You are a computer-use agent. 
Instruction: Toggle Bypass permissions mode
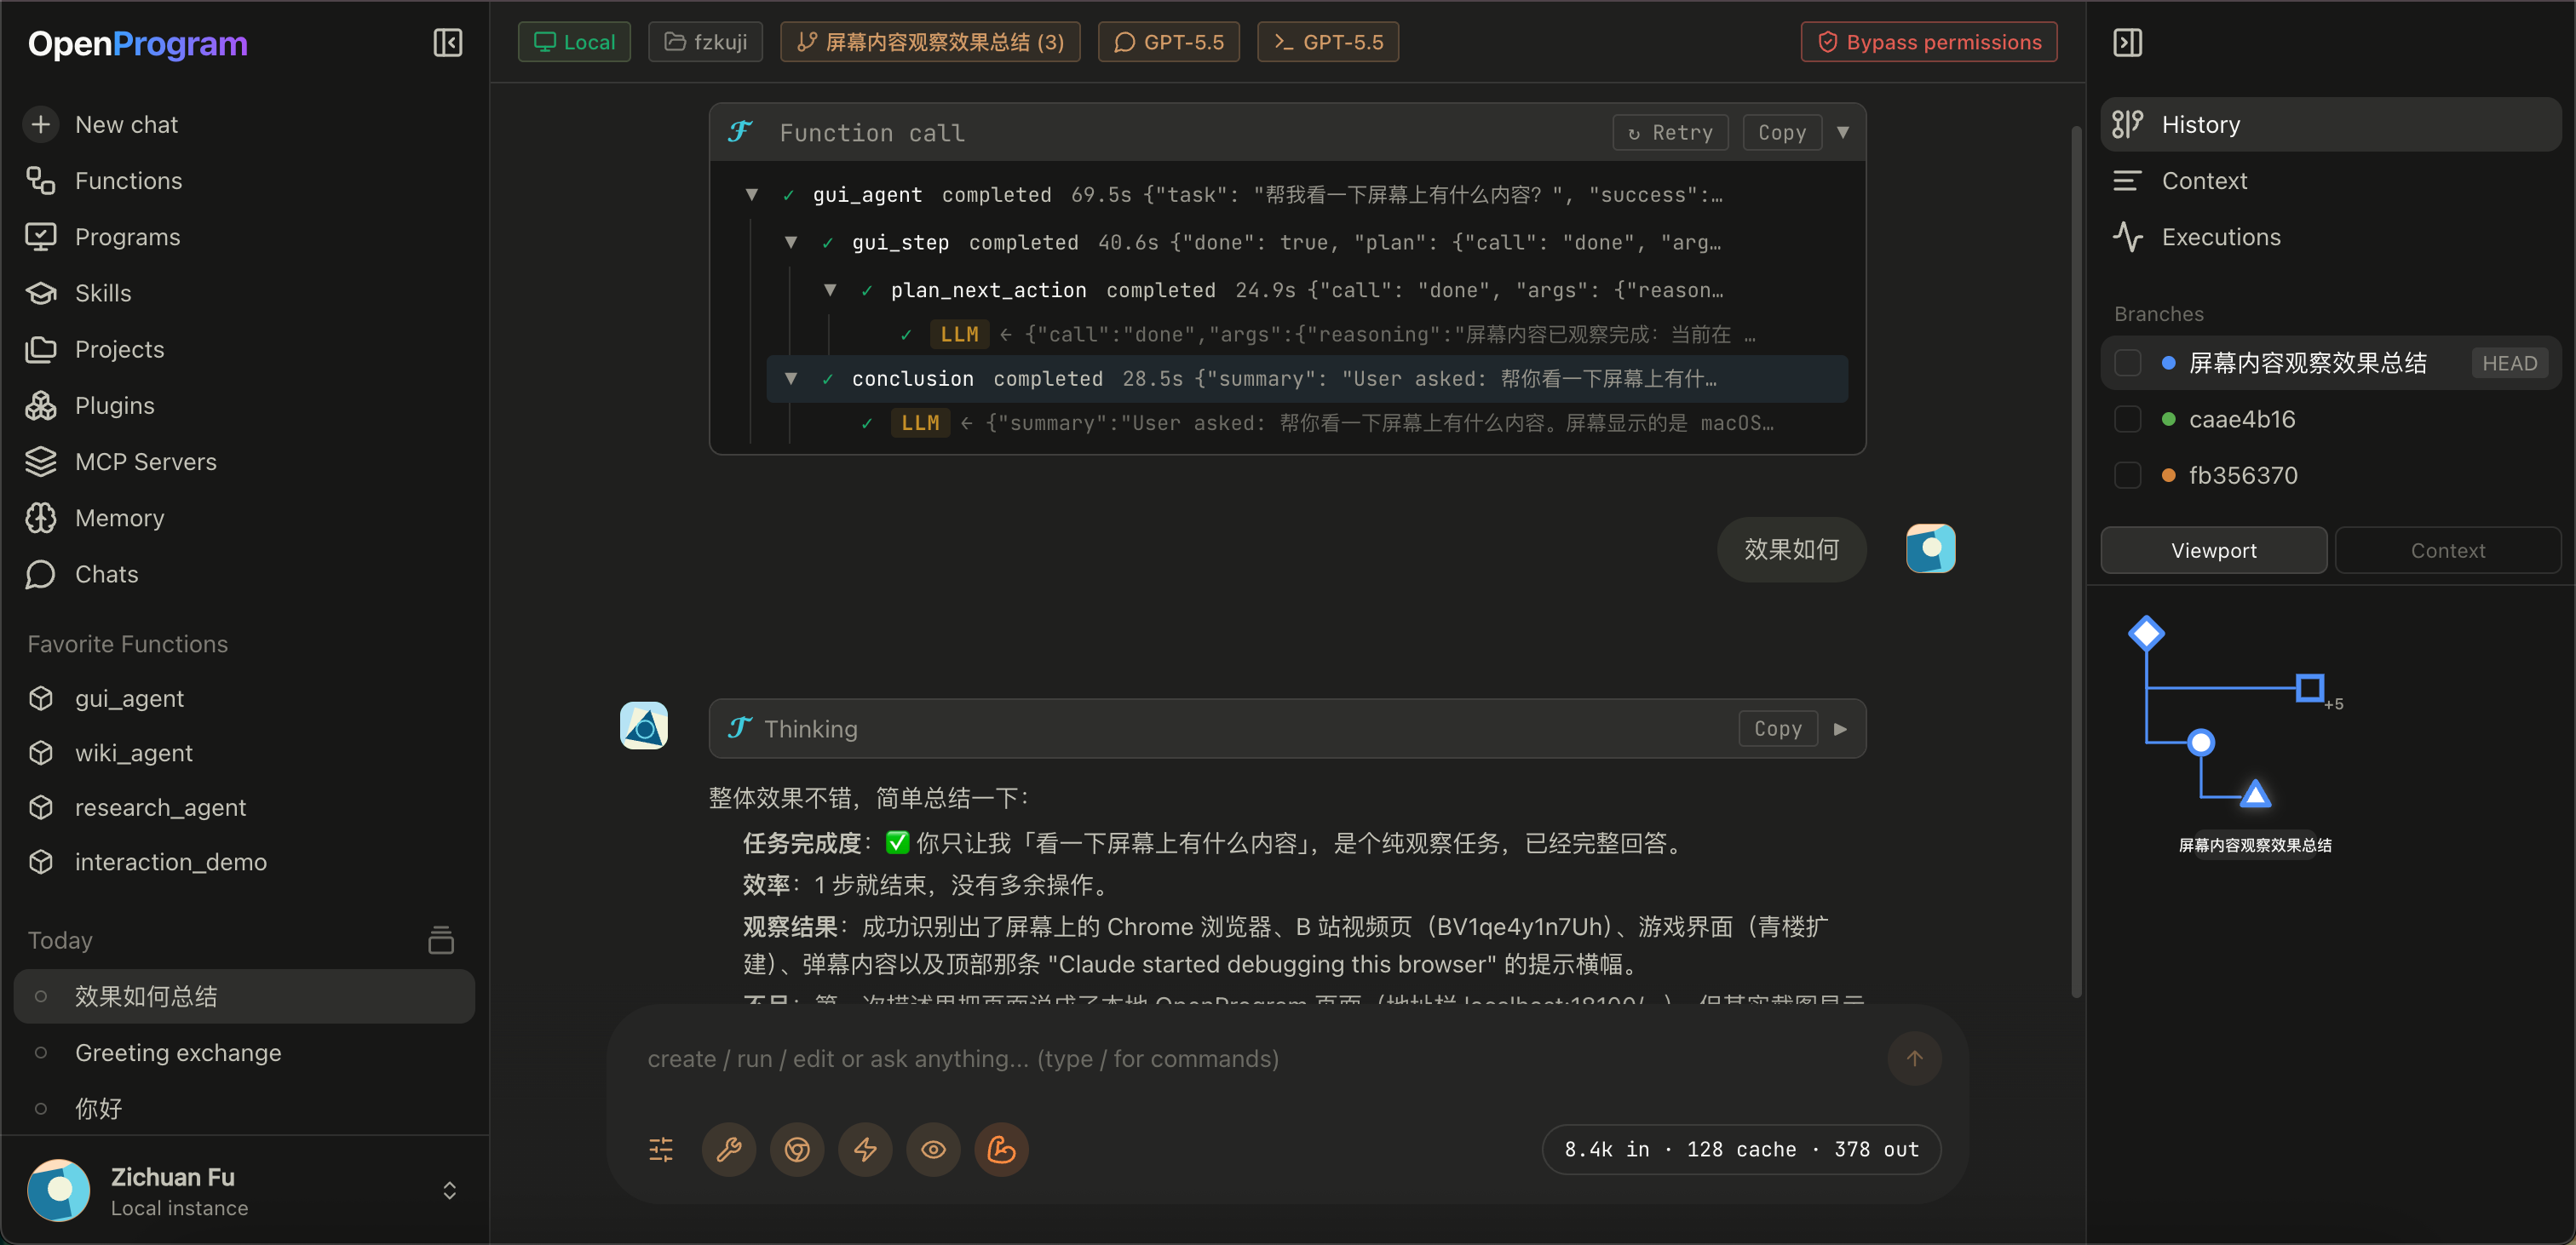pos(1928,42)
